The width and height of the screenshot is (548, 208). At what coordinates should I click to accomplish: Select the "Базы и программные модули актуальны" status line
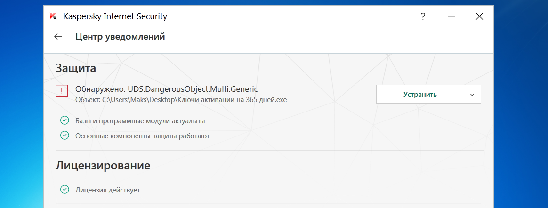coord(140,121)
